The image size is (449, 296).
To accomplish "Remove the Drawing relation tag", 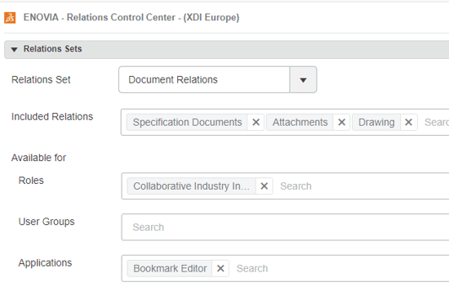I will (x=408, y=123).
